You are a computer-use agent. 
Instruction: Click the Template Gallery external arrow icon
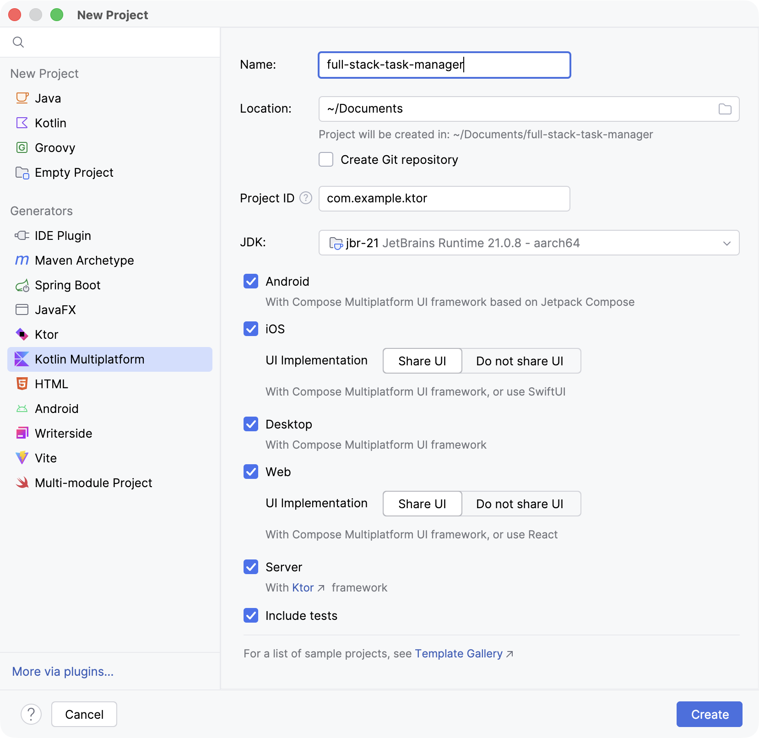point(510,654)
